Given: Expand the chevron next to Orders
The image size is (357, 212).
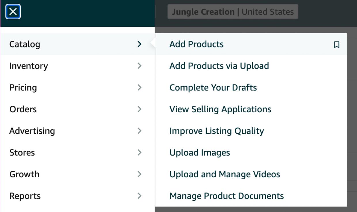Looking at the screenshot, I should click(x=140, y=109).
